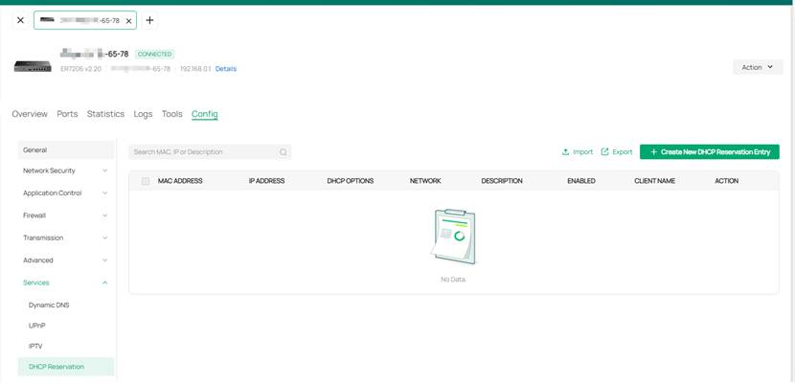
Task: Open the Details link next to IP
Action: (226, 69)
